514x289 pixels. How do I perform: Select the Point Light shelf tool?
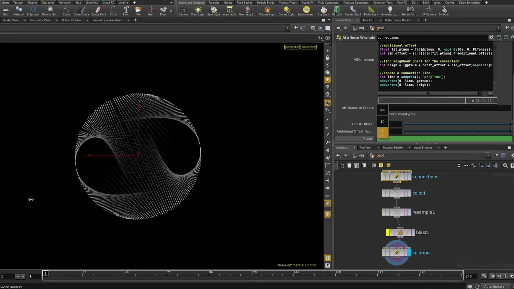[x=198, y=11]
